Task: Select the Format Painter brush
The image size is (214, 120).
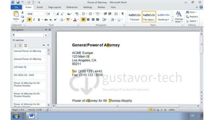Action: click(22, 21)
